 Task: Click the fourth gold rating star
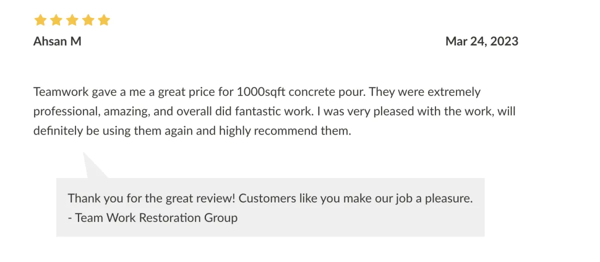87,20
